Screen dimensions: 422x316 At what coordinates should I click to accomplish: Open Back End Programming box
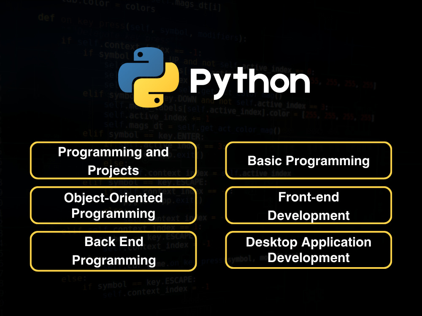click(x=113, y=251)
